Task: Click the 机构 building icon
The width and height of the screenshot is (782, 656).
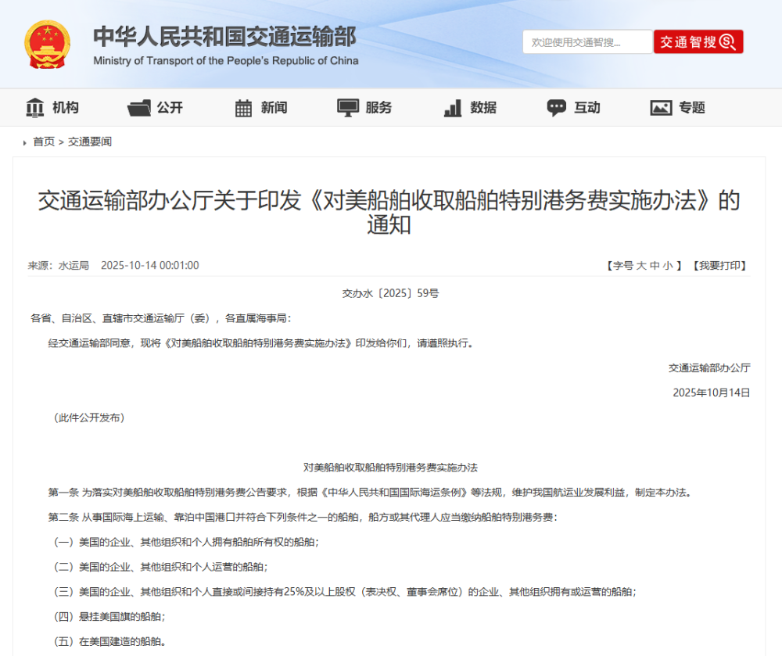Action: (35, 108)
